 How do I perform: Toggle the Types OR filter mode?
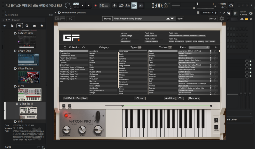[139, 47]
